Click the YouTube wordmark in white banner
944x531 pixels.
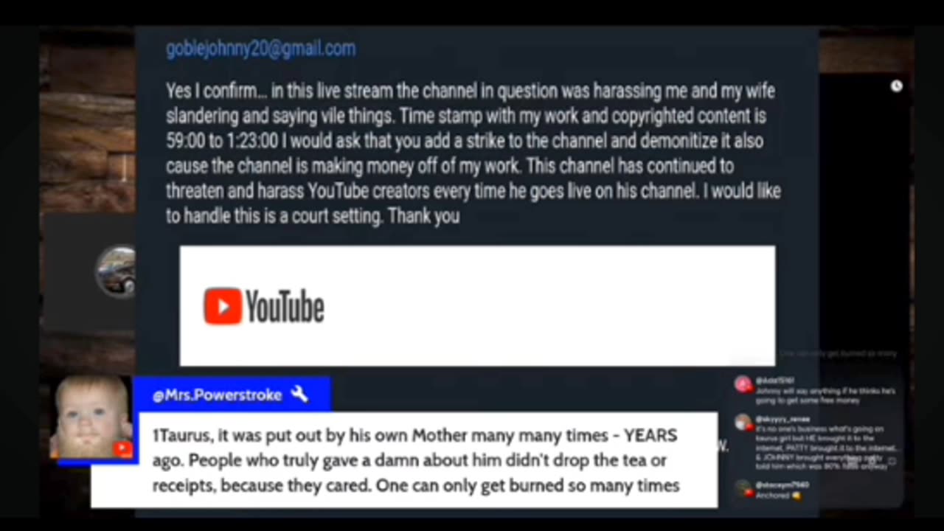[x=285, y=307]
